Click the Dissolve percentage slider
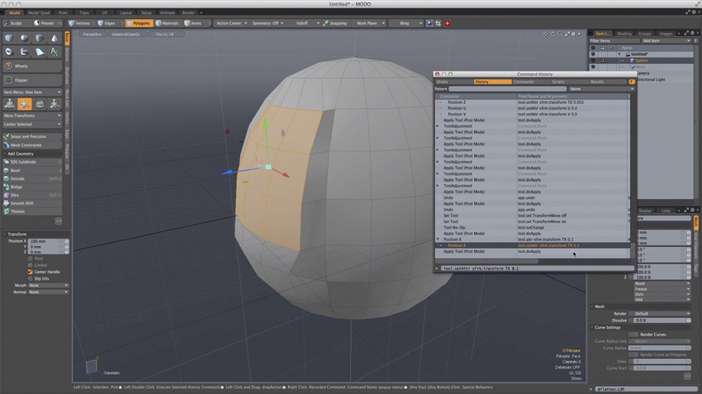 click(x=659, y=320)
